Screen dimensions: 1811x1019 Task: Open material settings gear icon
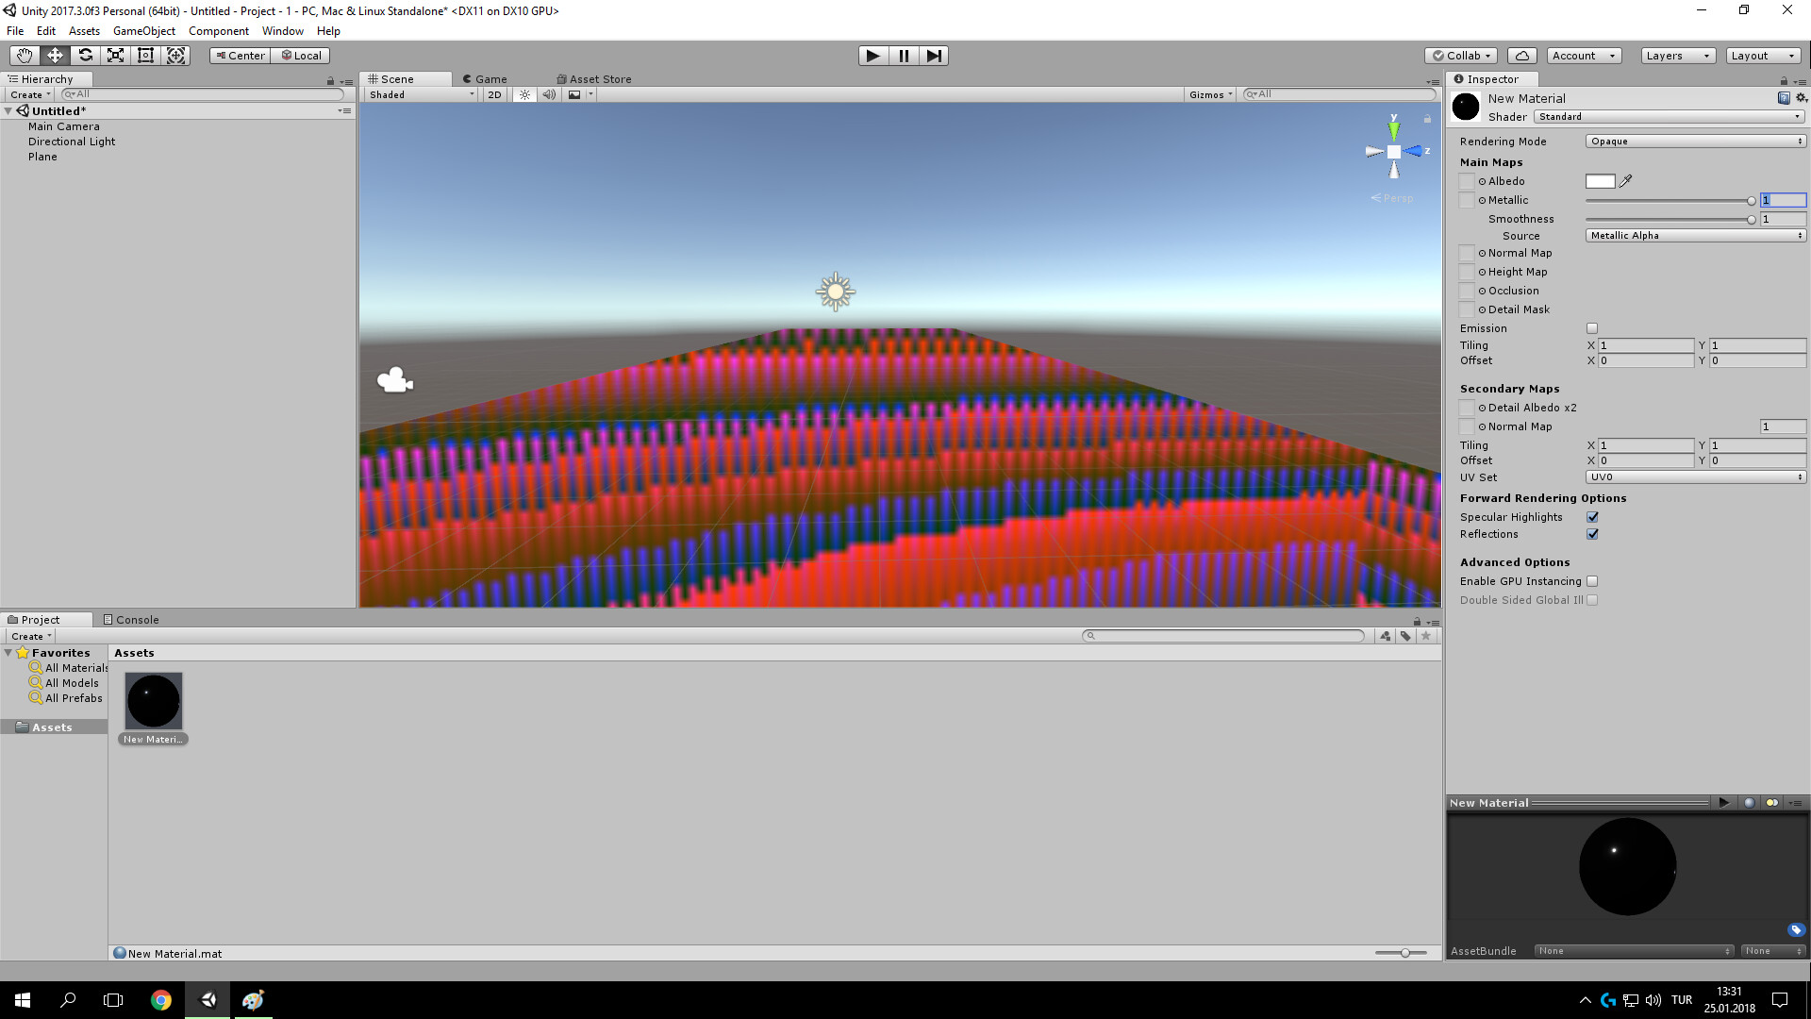pos(1801,98)
